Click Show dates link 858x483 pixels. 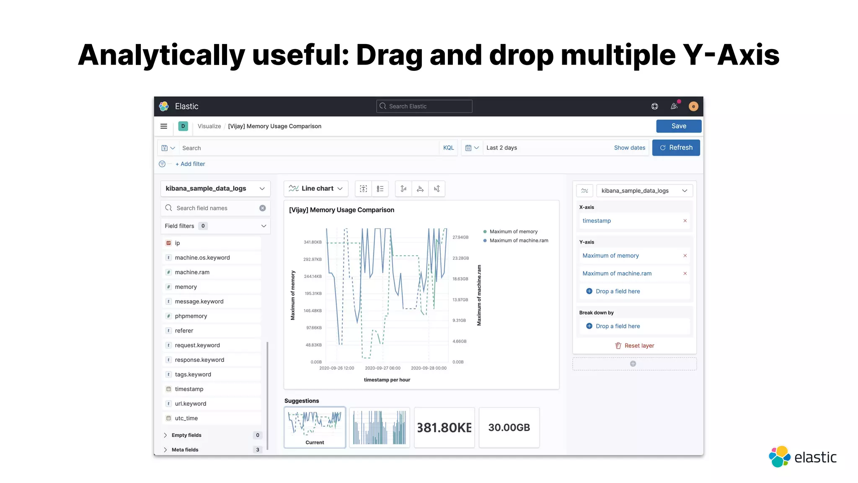[x=630, y=148]
